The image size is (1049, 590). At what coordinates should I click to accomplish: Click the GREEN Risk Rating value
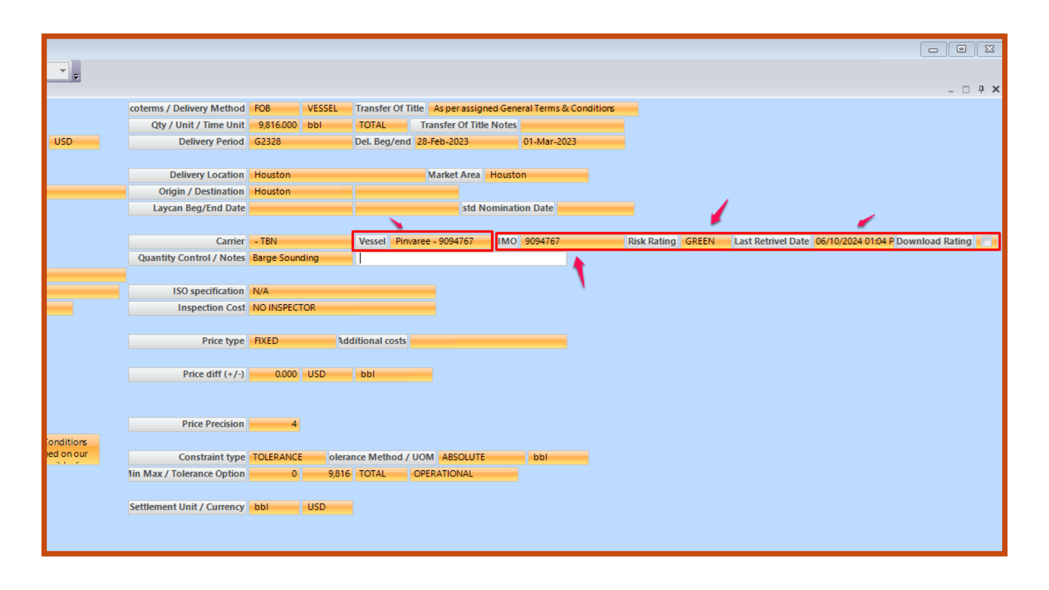tap(705, 241)
